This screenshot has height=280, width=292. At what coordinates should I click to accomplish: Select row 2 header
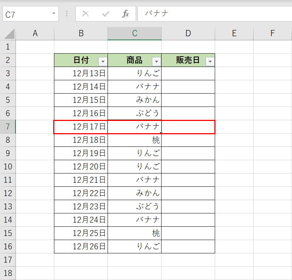[8, 60]
